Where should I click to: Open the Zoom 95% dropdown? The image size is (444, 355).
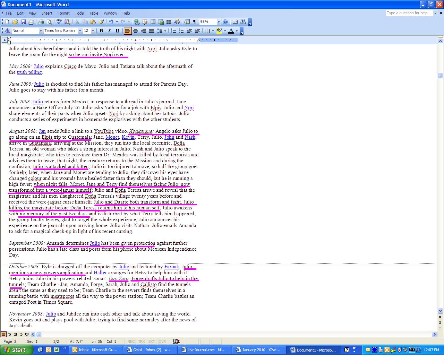pyautogui.click(x=219, y=22)
